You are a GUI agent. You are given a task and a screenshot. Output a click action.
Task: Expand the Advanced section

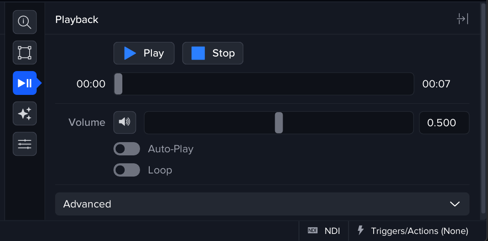coord(262,204)
